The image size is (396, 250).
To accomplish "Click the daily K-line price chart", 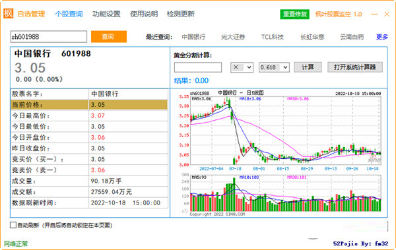I will 285,131.
